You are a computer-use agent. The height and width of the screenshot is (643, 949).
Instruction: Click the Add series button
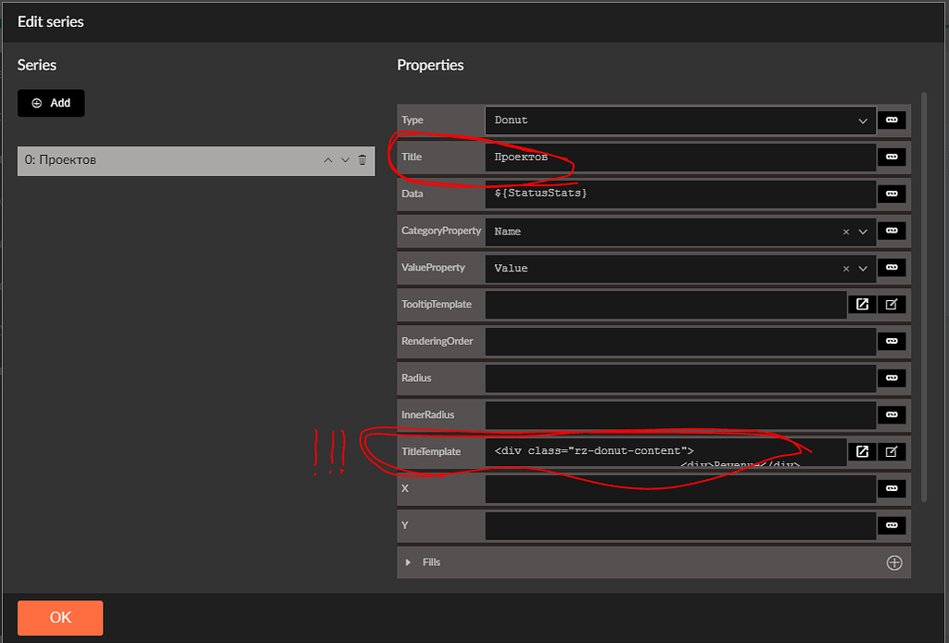click(51, 103)
